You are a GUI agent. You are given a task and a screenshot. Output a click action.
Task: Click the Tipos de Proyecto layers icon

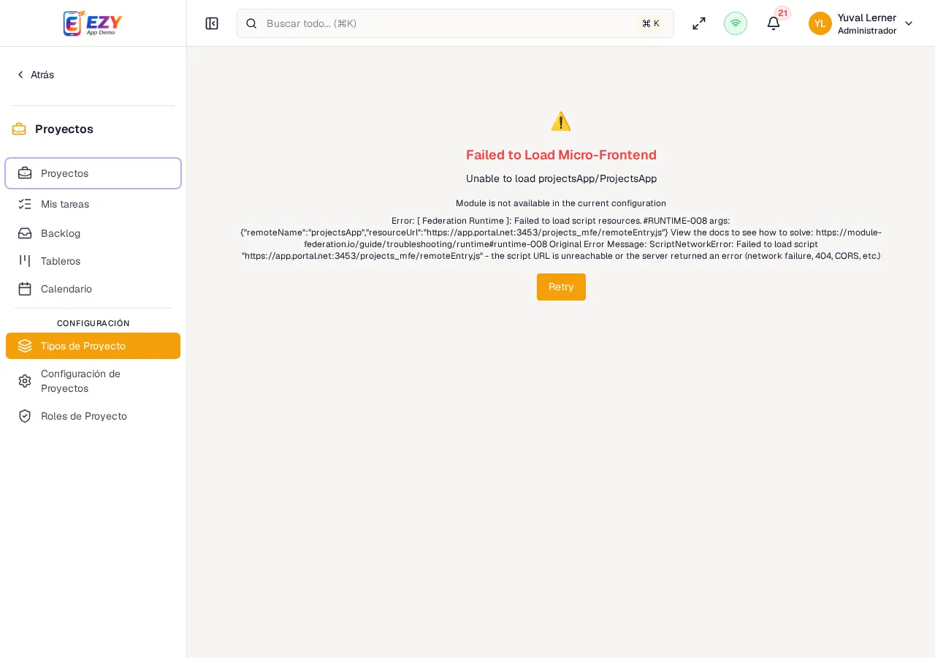[25, 346]
